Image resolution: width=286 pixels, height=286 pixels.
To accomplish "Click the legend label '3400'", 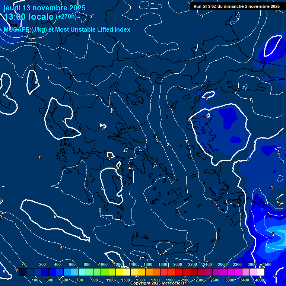I will pyautogui.click(x=245, y=280).
